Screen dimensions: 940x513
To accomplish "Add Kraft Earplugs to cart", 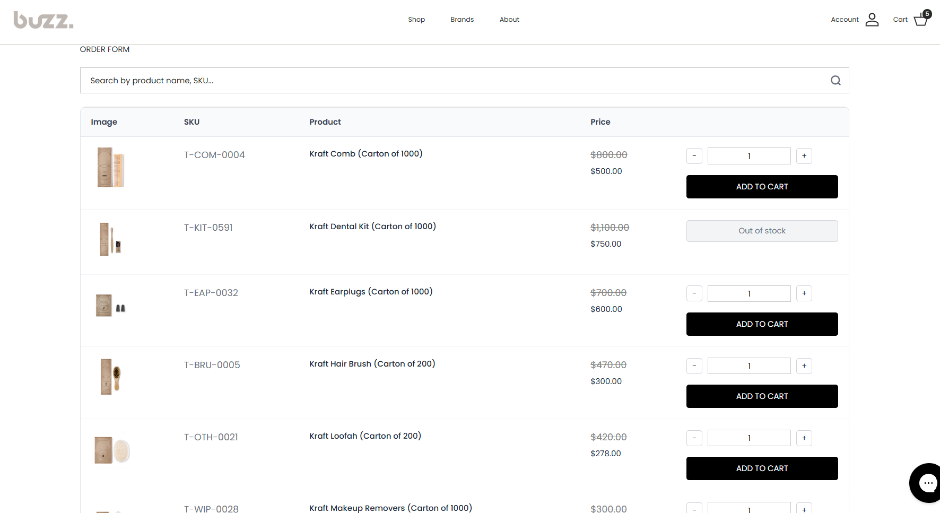I will point(762,324).
